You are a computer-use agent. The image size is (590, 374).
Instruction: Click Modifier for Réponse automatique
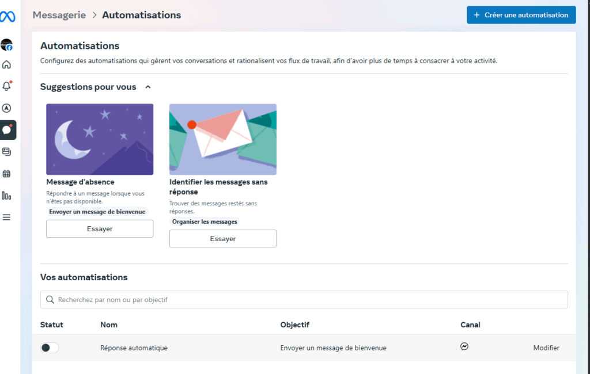pyautogui.click(x=546, y=348)
